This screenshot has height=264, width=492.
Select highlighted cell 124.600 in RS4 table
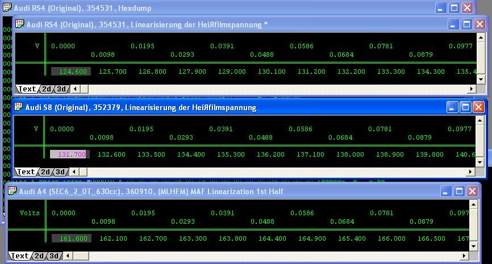tap(71, 72)
